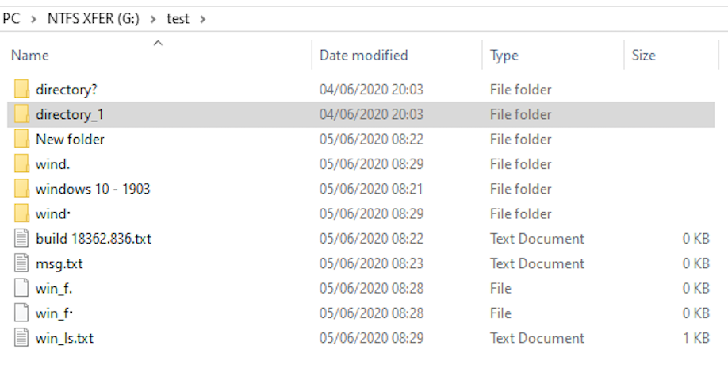Click the directory? folder icon
728x365 pixels.
coord(21,90)
